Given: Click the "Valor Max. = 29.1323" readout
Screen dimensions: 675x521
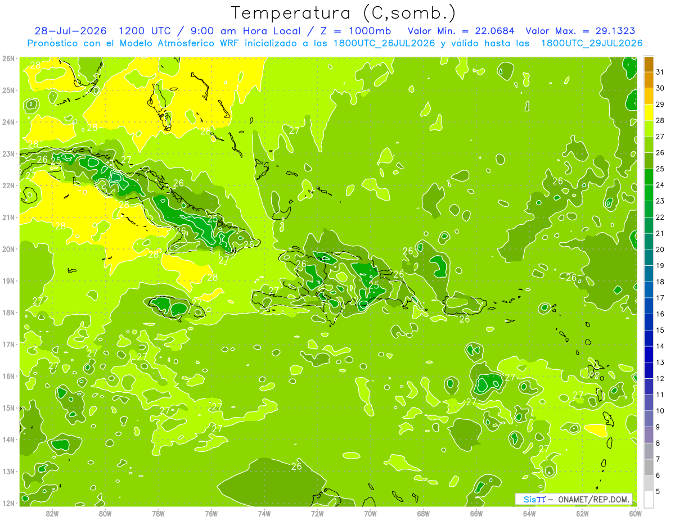Looking at the screenshot, I should 580,31.
